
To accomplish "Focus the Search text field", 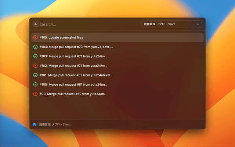I will pos(88,24).
